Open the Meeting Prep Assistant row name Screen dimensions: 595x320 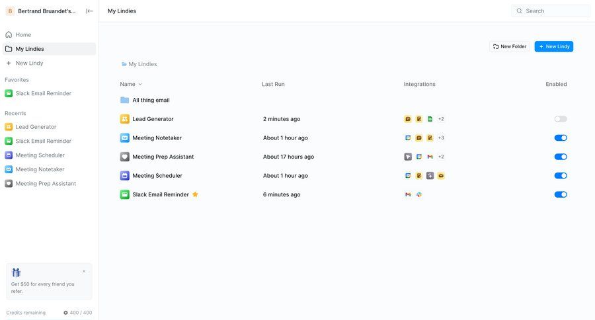(163, 157)
